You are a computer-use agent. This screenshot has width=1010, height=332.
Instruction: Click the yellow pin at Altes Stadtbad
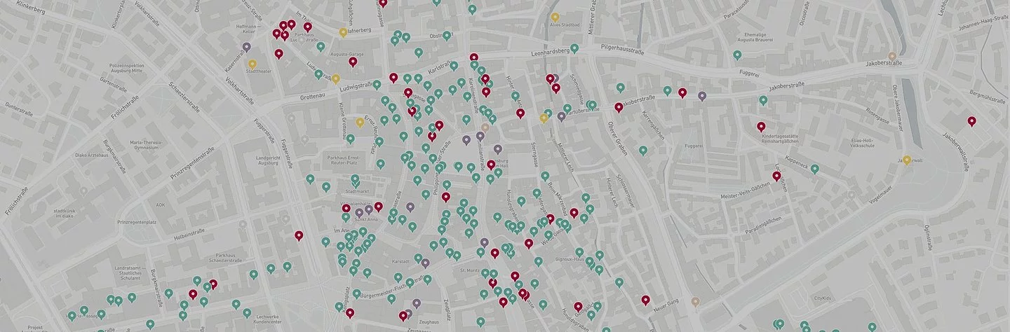coord(555,18)
